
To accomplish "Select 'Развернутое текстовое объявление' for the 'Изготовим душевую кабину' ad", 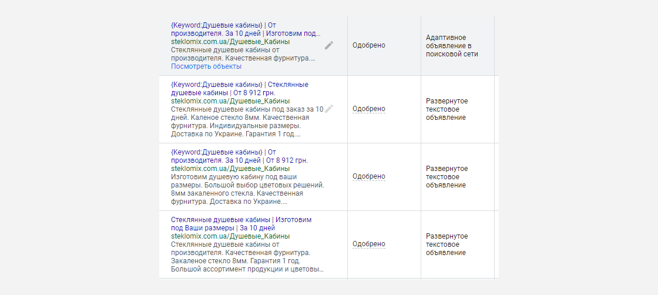I will click(x=447, y=177).
